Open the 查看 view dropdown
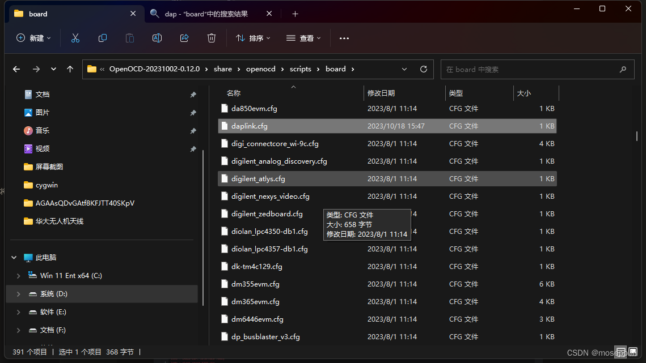 pos(303,38)
